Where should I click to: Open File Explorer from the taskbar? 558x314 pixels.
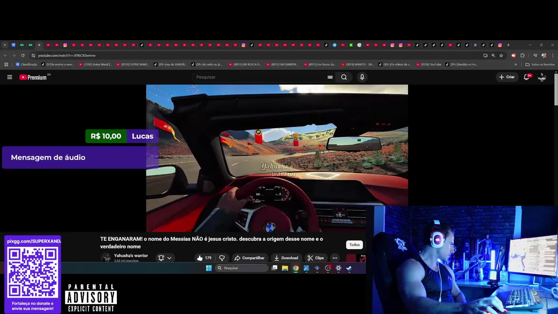[x=285, y=268]
